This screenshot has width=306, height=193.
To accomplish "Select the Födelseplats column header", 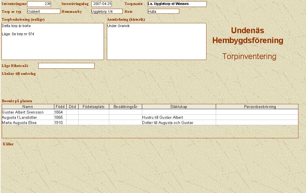I will tap(93, 107).
